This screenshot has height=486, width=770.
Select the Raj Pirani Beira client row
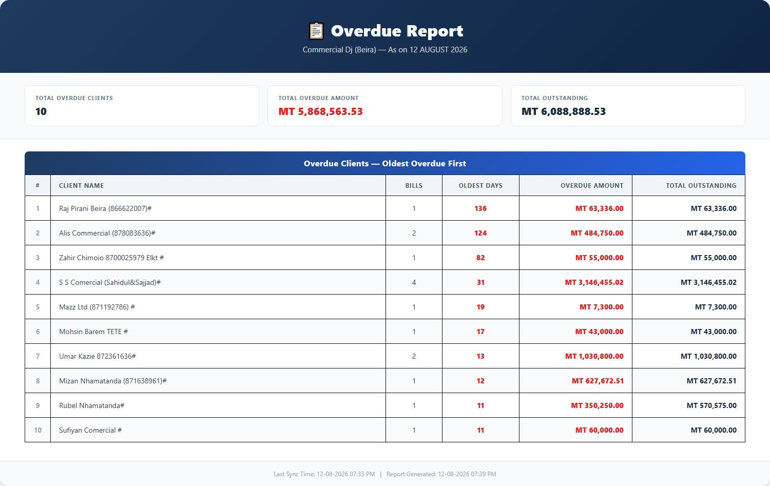point(385,208)
